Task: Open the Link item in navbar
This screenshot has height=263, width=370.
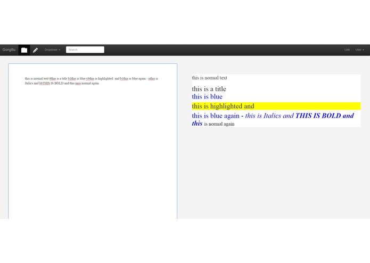Action: [x=347, y=50]
